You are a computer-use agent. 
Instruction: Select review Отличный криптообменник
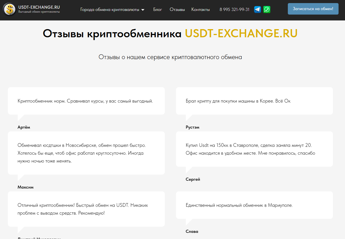pos(86,209)
